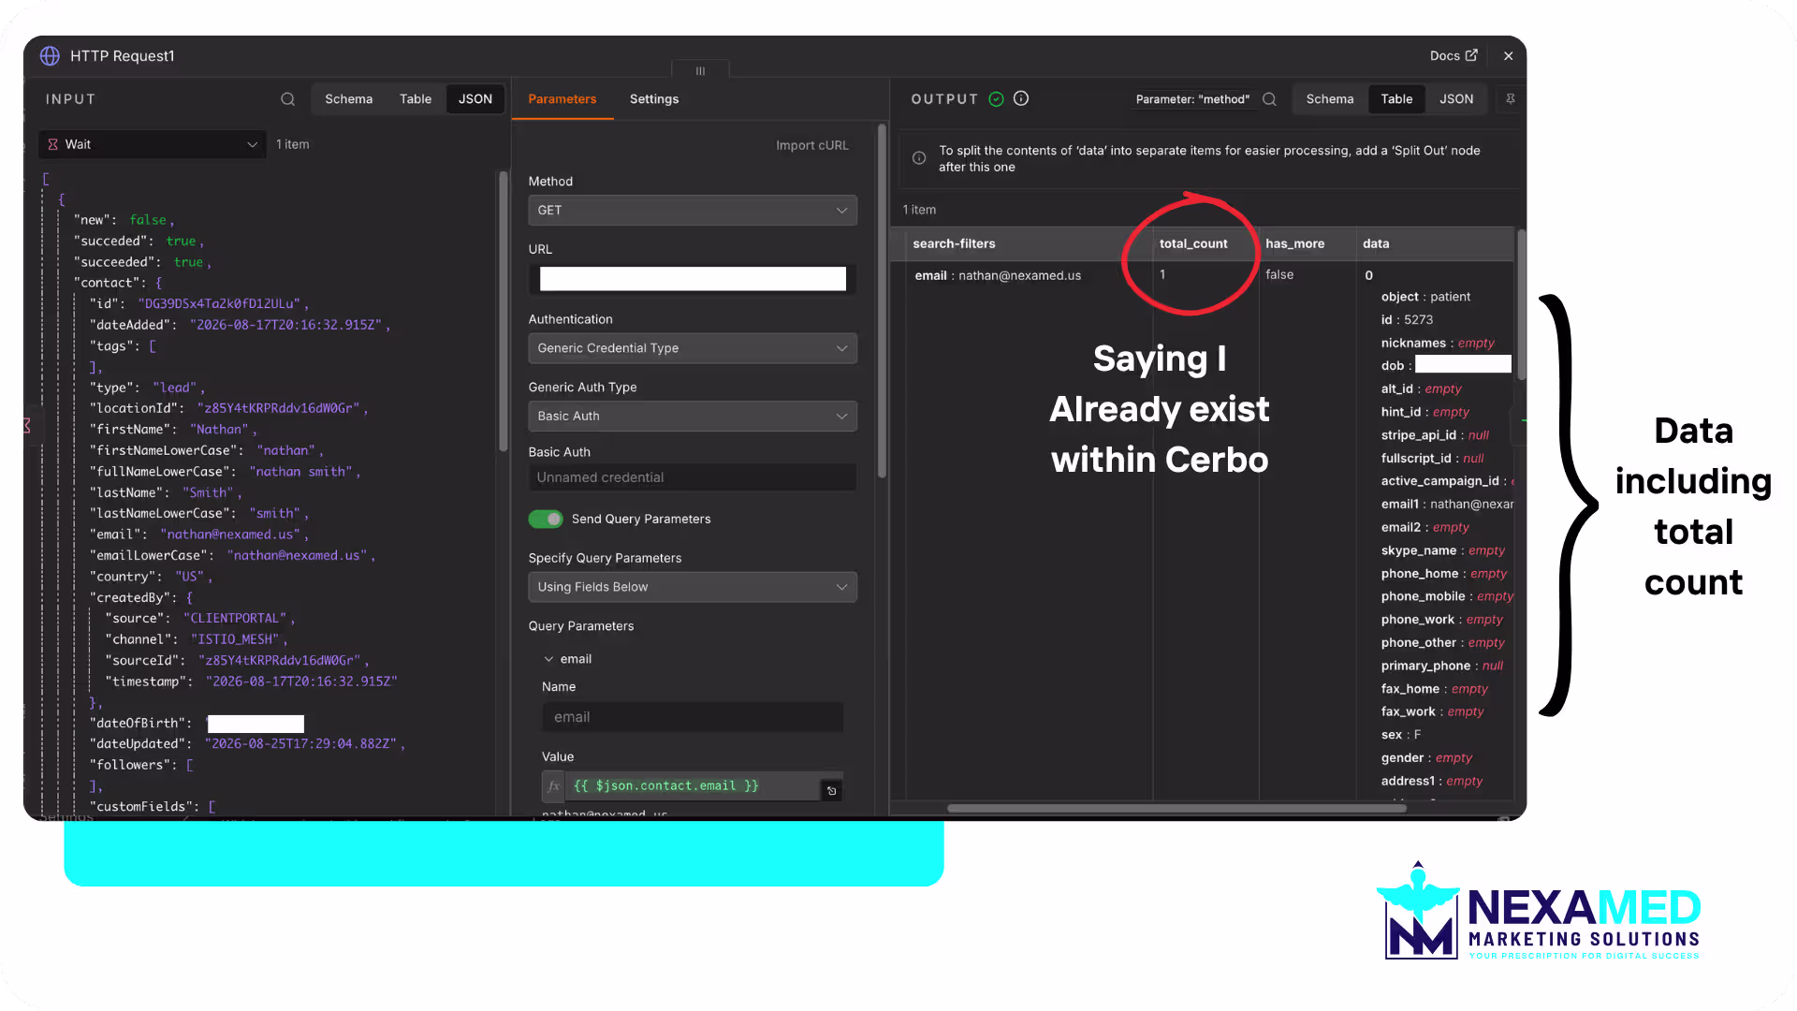Click the "country": "US" JSON line
Viewport: 1797px width, 1011px height.
point(151,577)
